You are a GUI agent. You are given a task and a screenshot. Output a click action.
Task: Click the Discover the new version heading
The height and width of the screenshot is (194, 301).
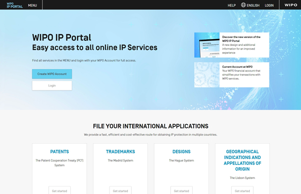click(x=241, y=39)
